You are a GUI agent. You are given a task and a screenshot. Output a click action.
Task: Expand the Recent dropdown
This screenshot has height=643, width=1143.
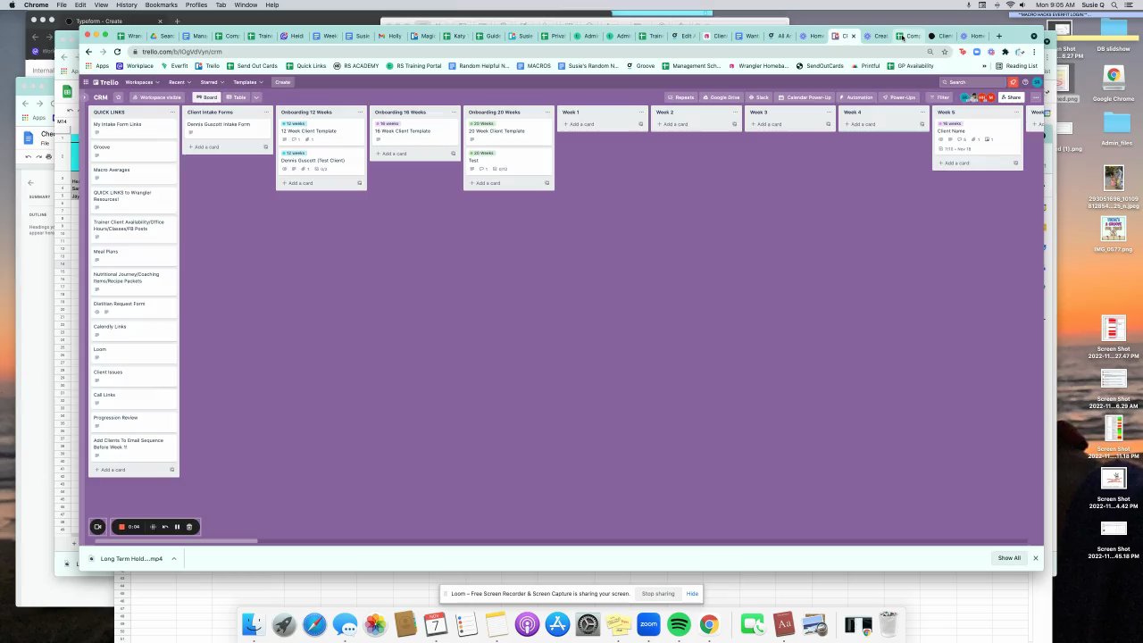tap(179, 82)
